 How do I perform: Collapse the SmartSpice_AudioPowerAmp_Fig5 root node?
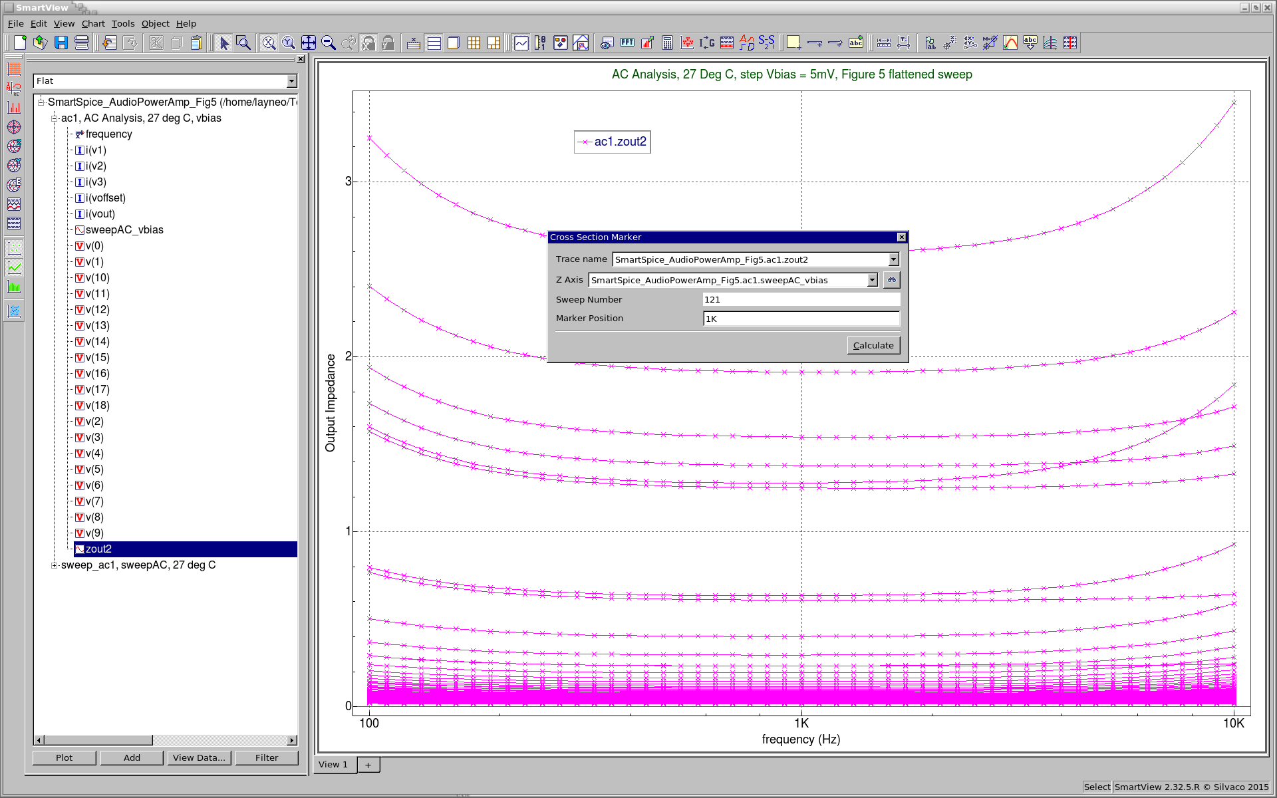point(41,102)
